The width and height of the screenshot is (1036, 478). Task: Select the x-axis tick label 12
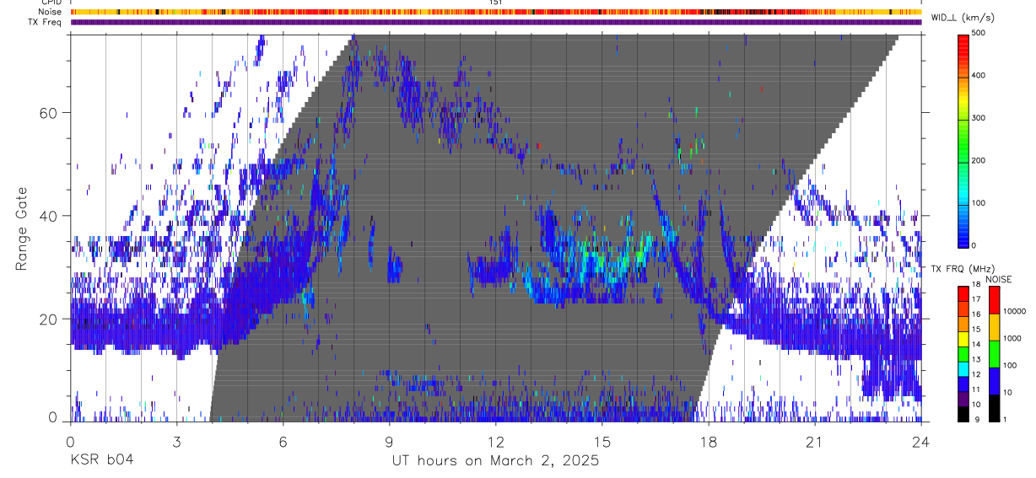click(496, 442)
